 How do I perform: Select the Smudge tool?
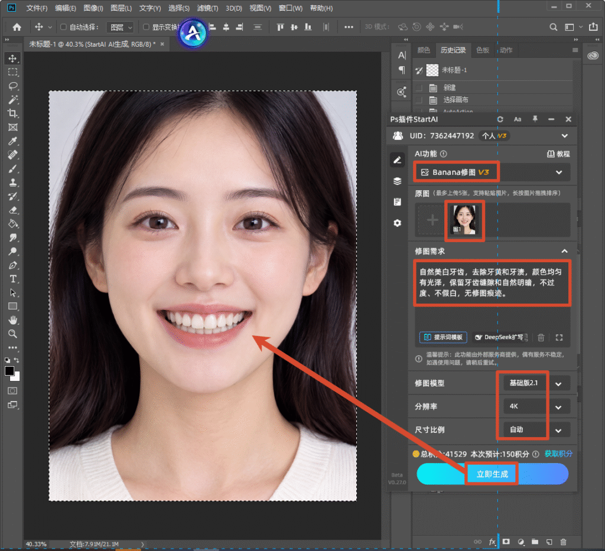click(x=13, y=237)
